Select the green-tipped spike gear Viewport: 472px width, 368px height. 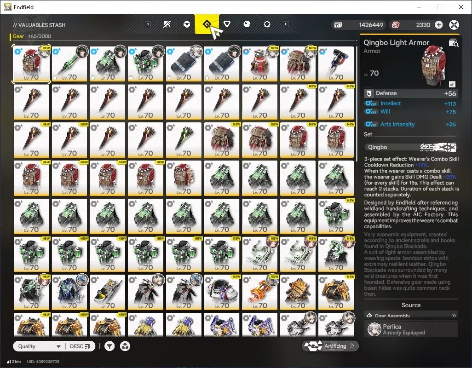click(184, 140)
